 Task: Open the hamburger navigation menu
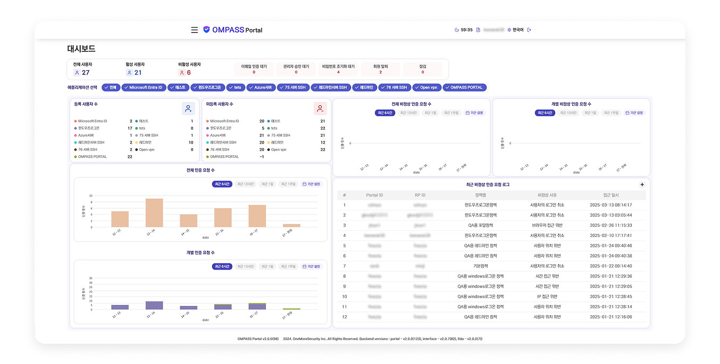(194, 30)
